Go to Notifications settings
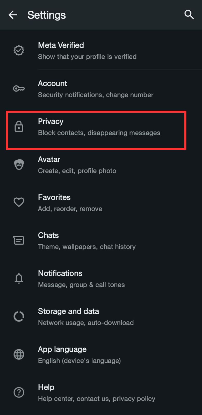This screenshot has height=415, width=202. point(101,279)
